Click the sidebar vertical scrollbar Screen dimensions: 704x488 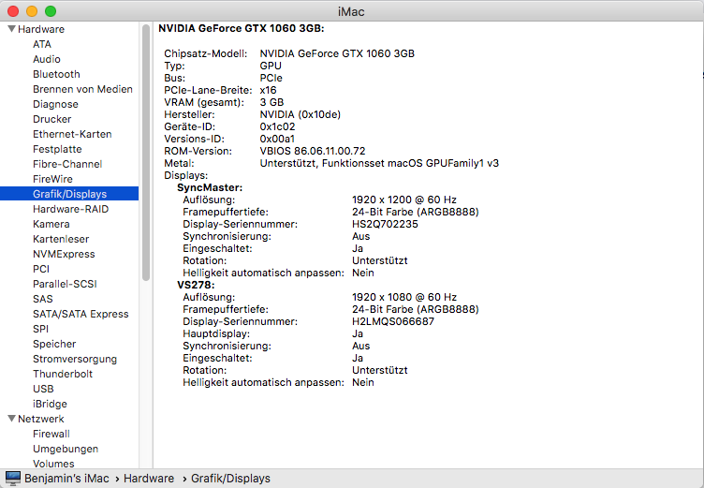coord(145,153)
